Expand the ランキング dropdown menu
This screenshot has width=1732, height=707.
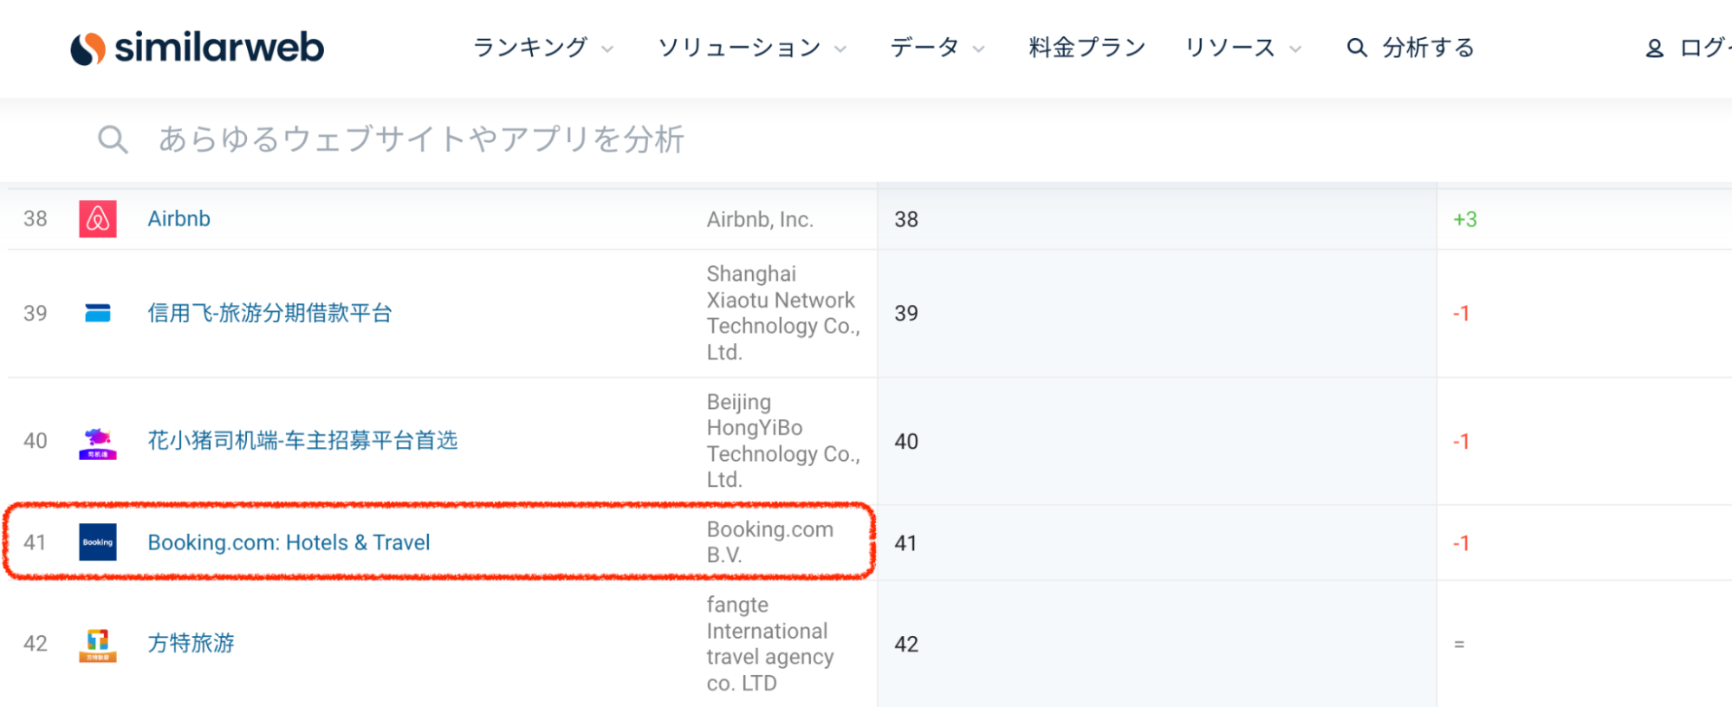pos(542,48)
